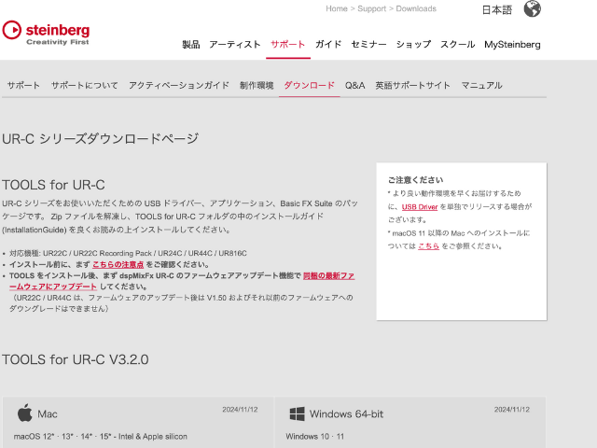This screenshot has width=597, height=448.
Task: Open the サポートについて tab
Action: coord(85,85)
